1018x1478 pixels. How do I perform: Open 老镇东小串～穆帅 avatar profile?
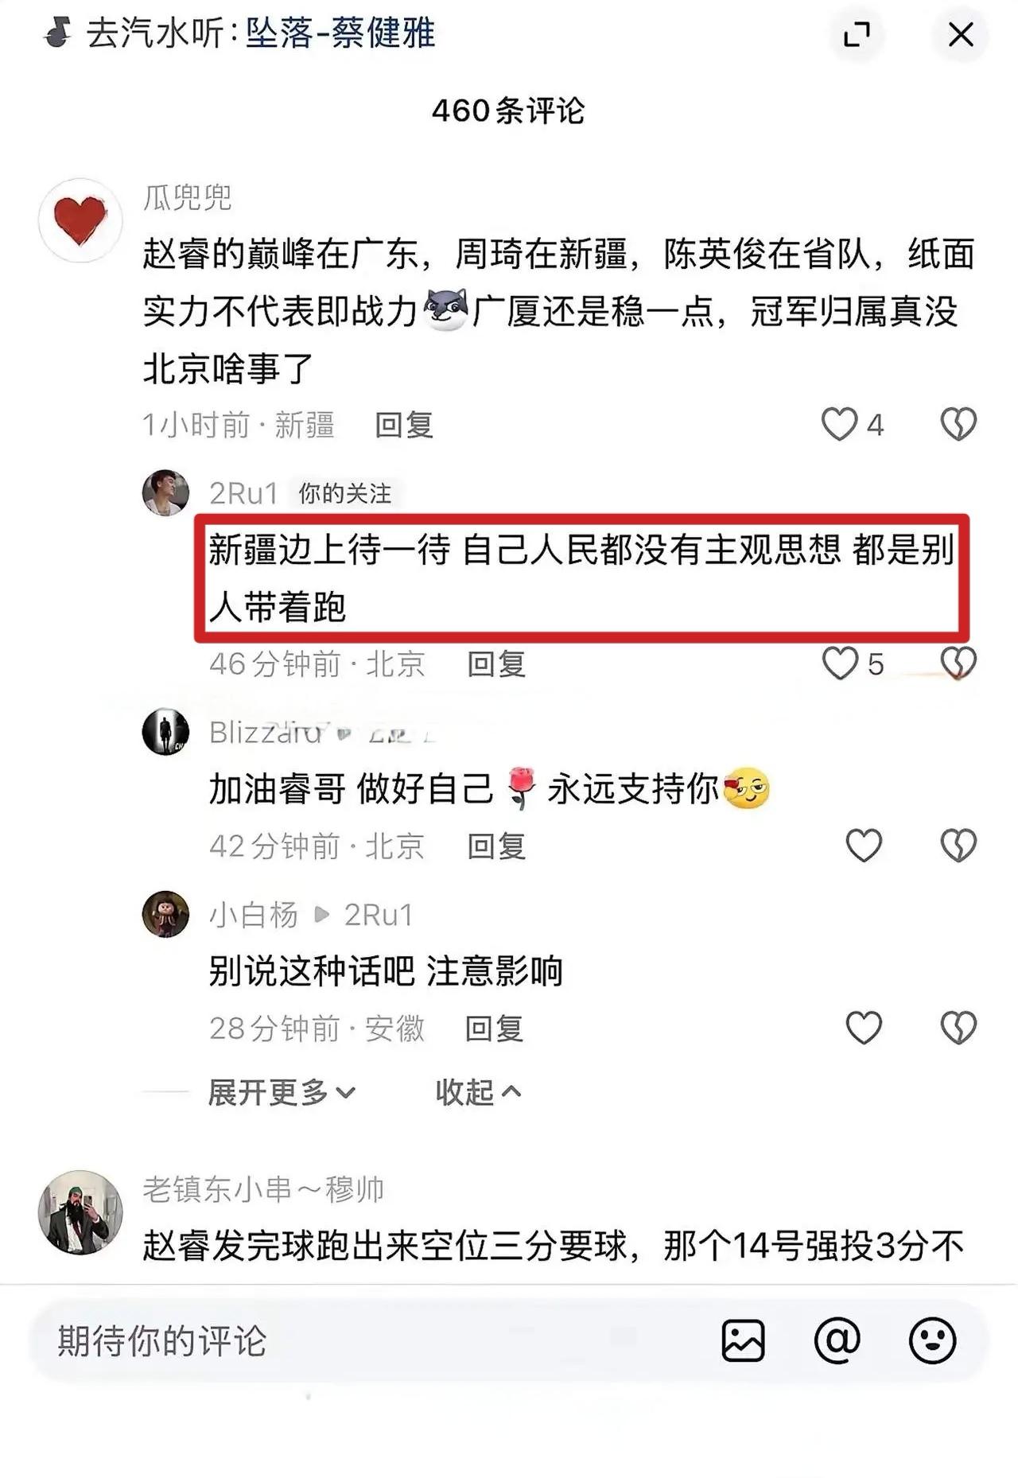[x=80, y=1212]
